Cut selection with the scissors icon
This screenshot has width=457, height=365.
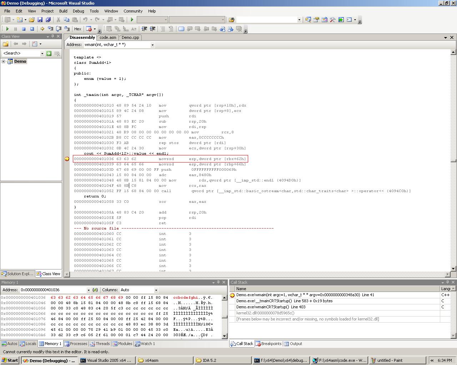(58, 20)
